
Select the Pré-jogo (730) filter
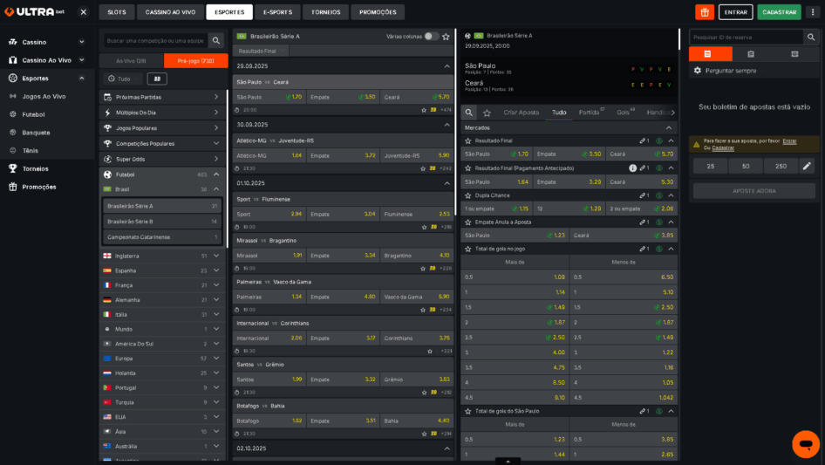click(195, 60)
